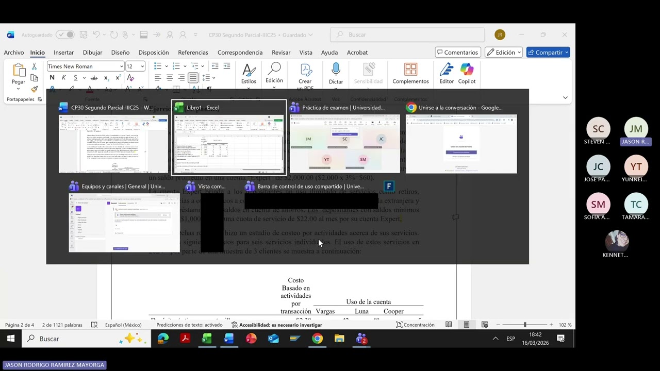Click the Compartir button

pyautogui.click(x=548, y=52)
